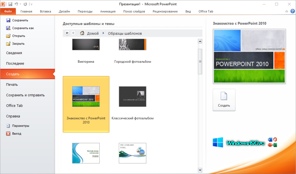Viewport: 296px width, 174px height.
Task: Go forward with the template navigation arrow
Action: 73,33
